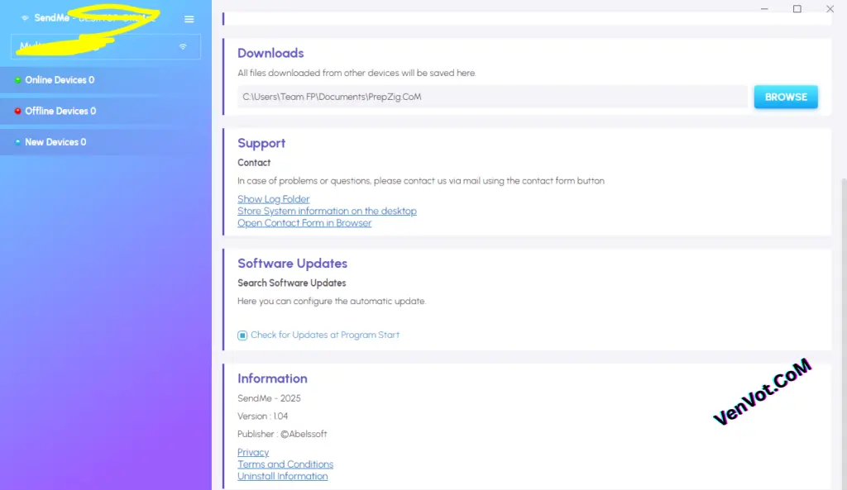Click the BROWSE button for downloads folder
Image resolution: width=847 pixels, height=490 pixels.
pyautogui.click(x=786, y=98)
